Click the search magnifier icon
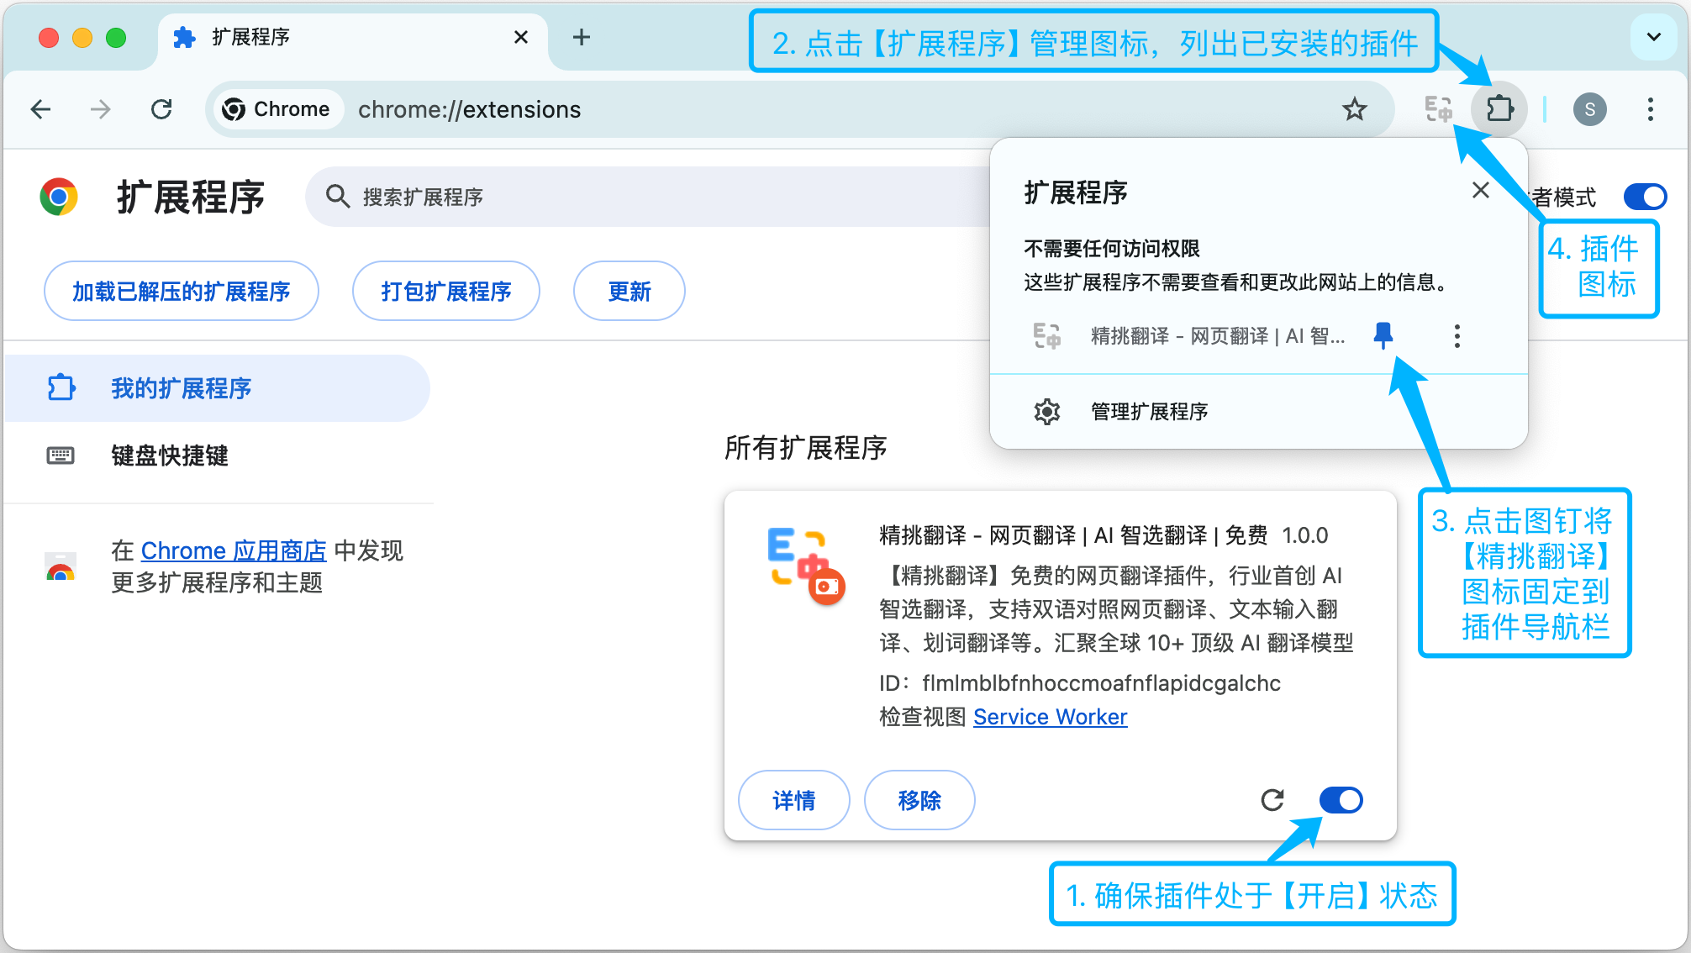 coord(338,197)
